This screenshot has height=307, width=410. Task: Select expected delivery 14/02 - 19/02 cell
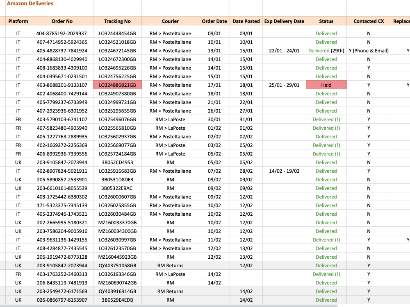[284, 171]
